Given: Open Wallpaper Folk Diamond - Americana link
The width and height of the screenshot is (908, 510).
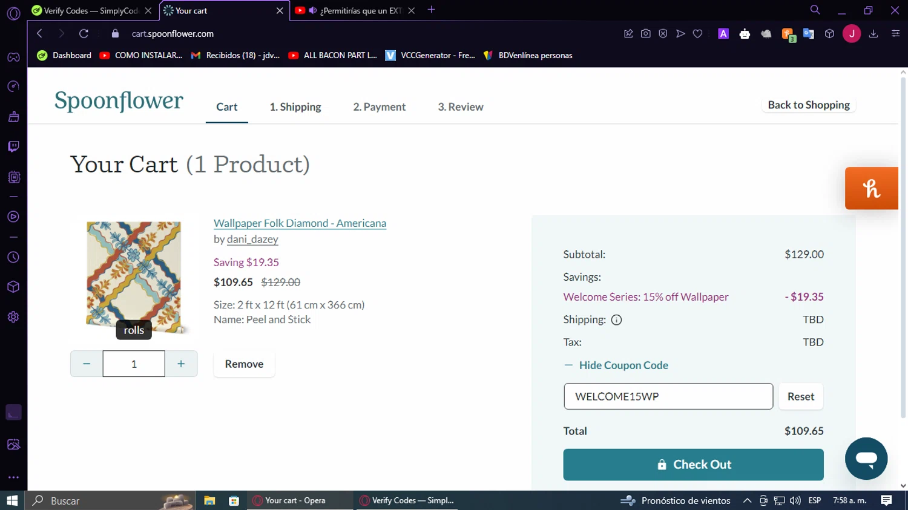Looking at the screenshot, I should click(300, 223).
